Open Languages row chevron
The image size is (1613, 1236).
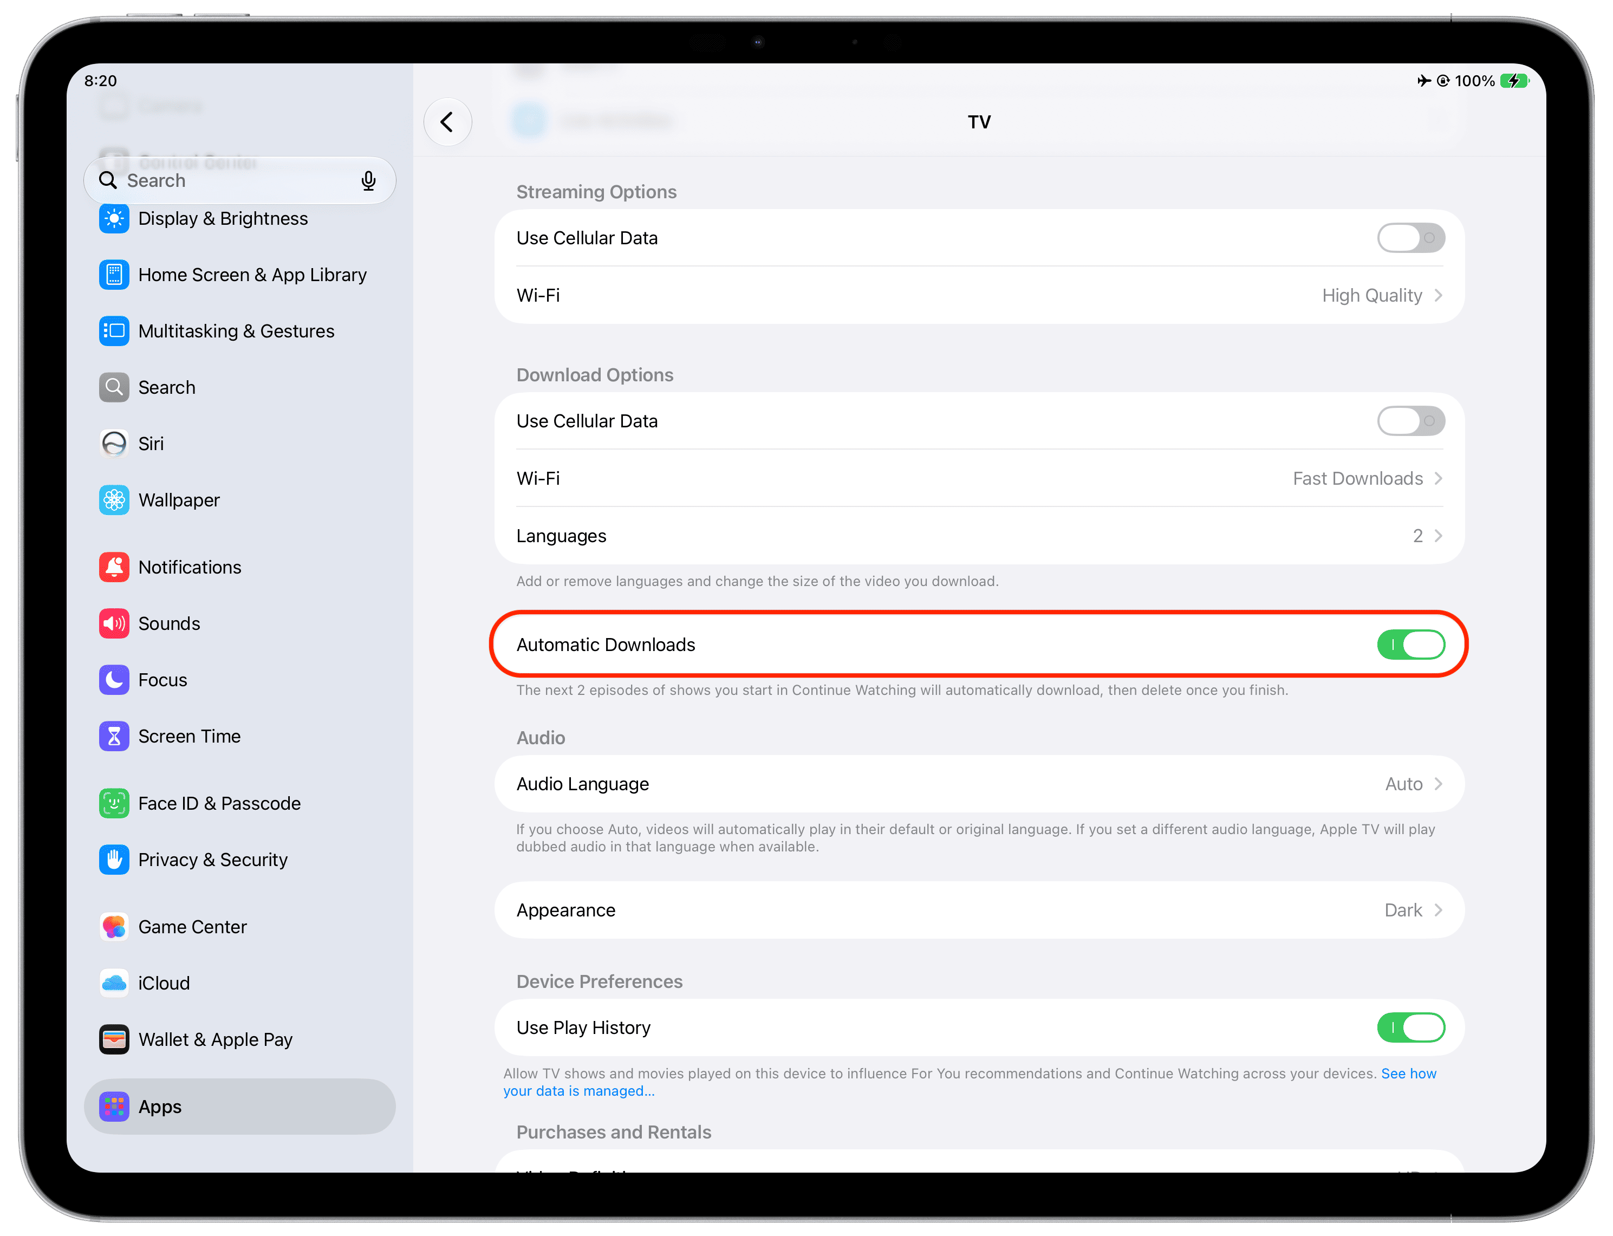1439,536
